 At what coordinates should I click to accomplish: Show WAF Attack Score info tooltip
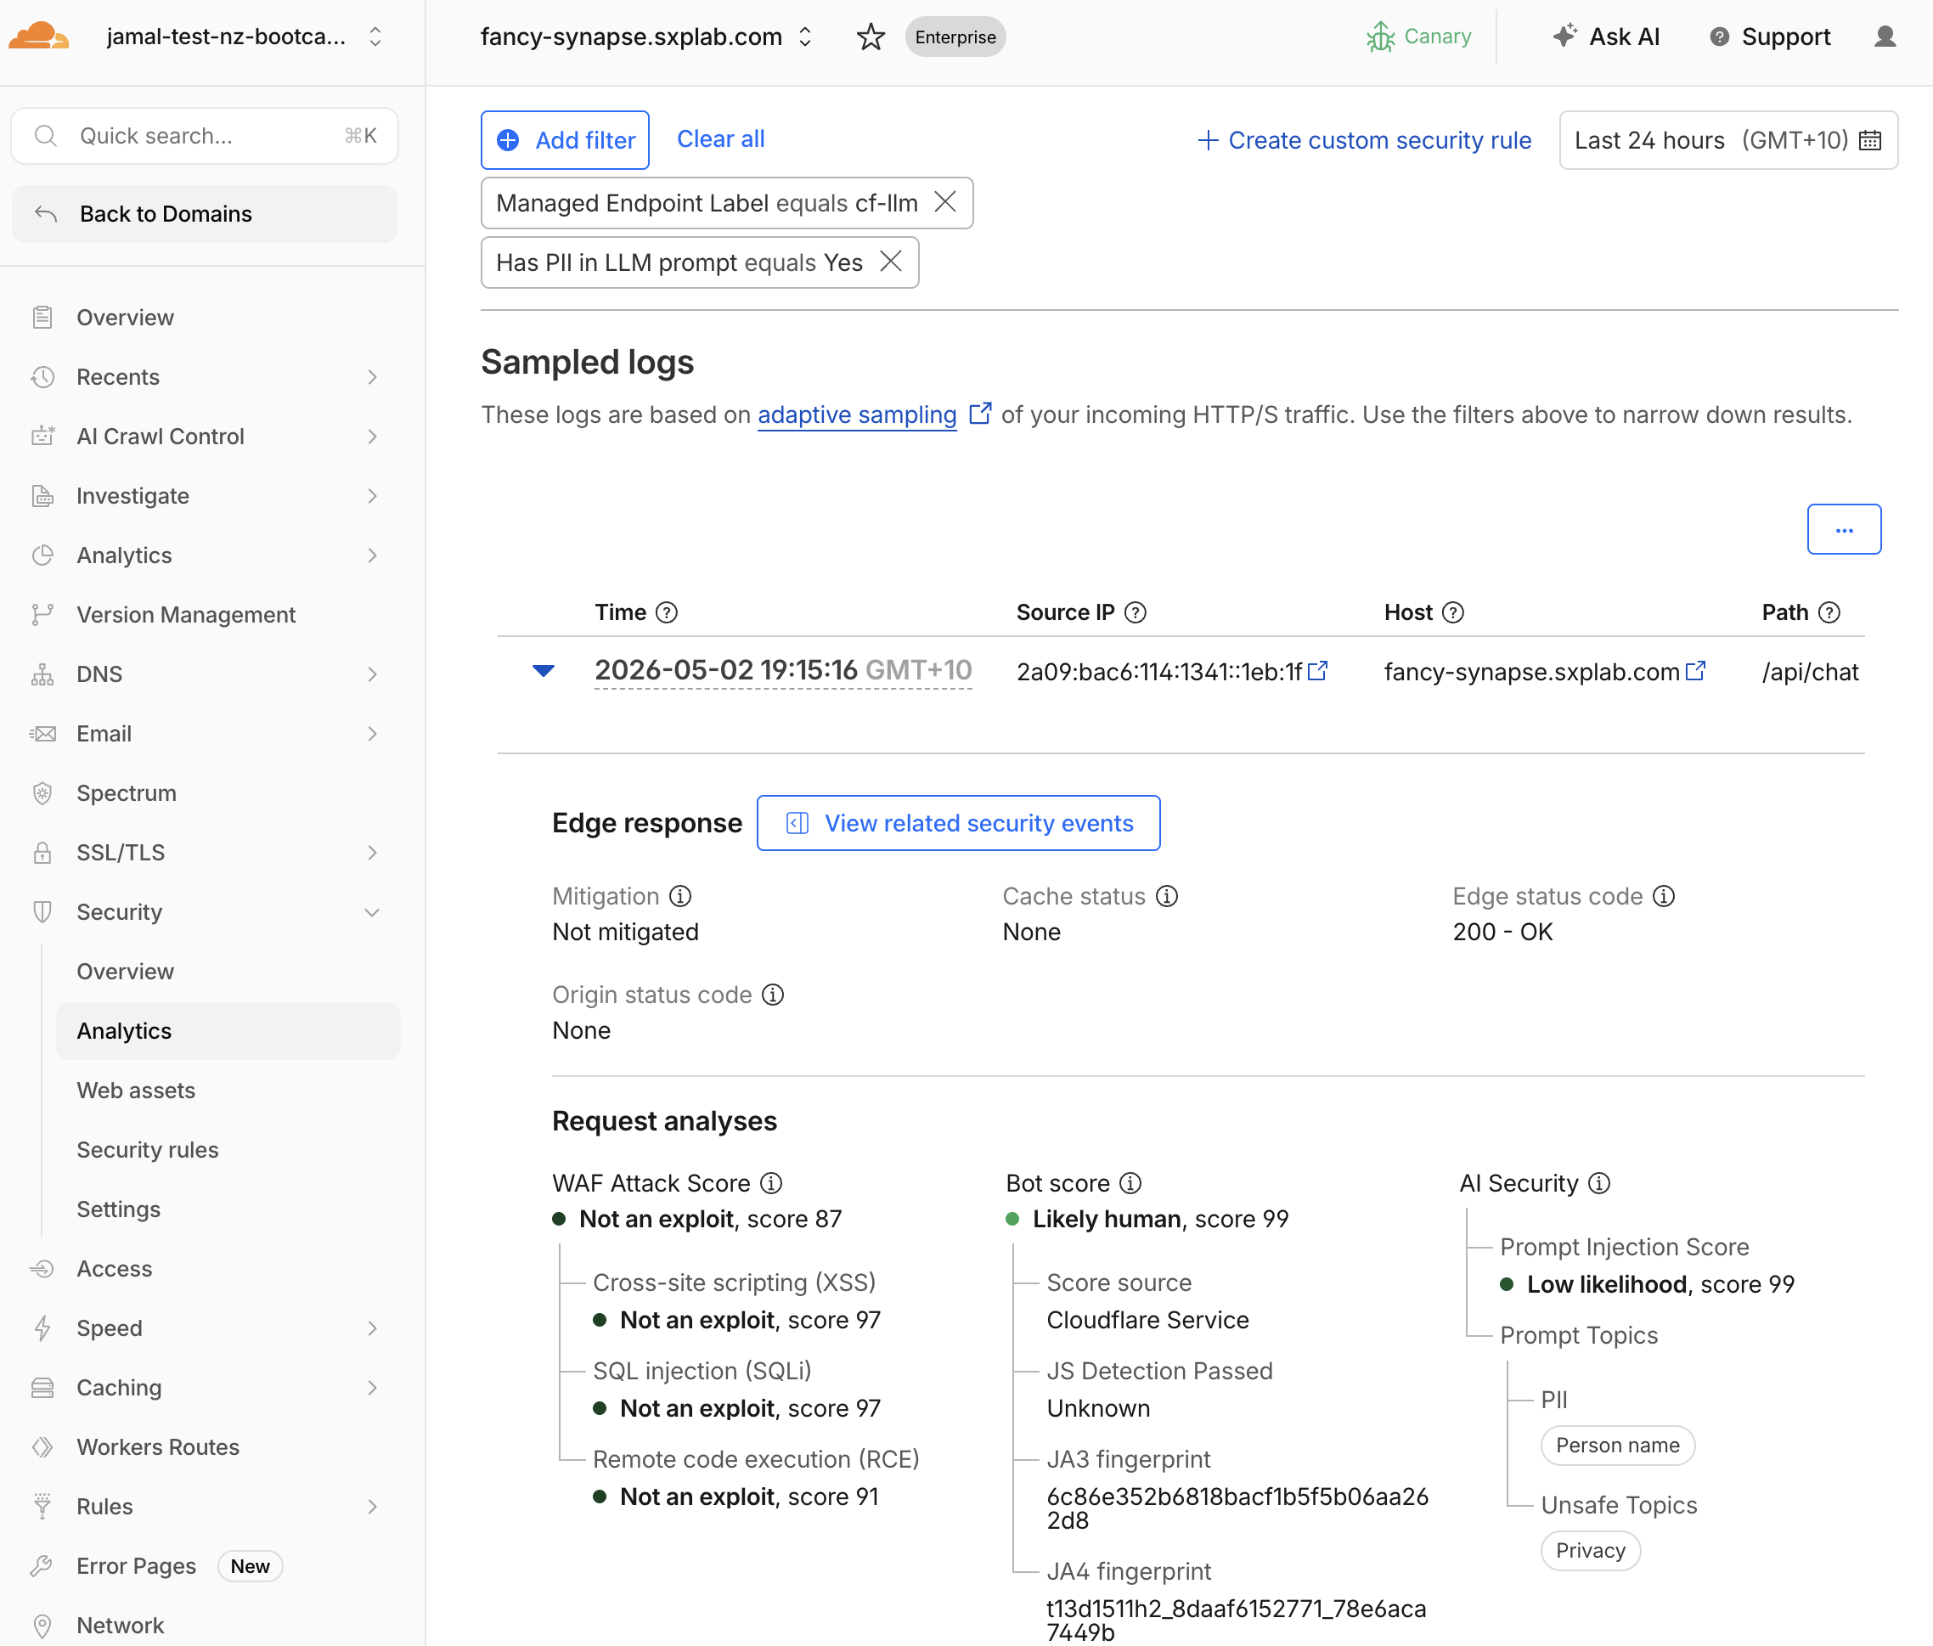pos(770,1183)
